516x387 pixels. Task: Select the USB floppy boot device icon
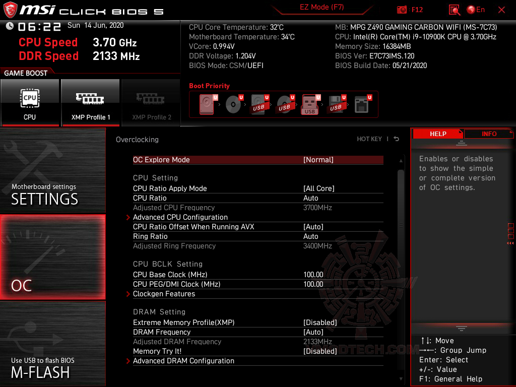[337, 104]
